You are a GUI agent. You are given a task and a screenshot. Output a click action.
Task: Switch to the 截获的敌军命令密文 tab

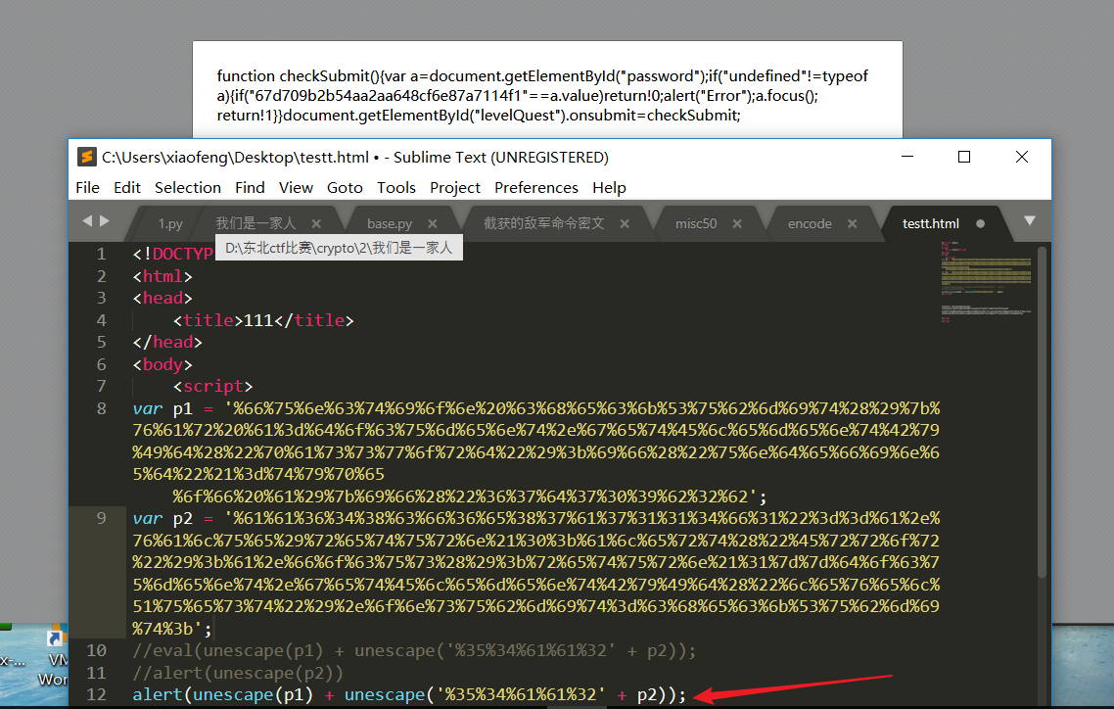tap(543, 224)
